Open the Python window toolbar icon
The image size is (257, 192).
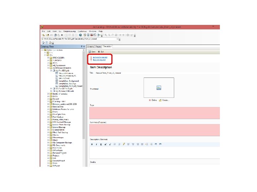(95, 35)
